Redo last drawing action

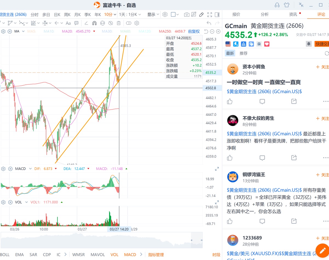click(x=217, y=23)
